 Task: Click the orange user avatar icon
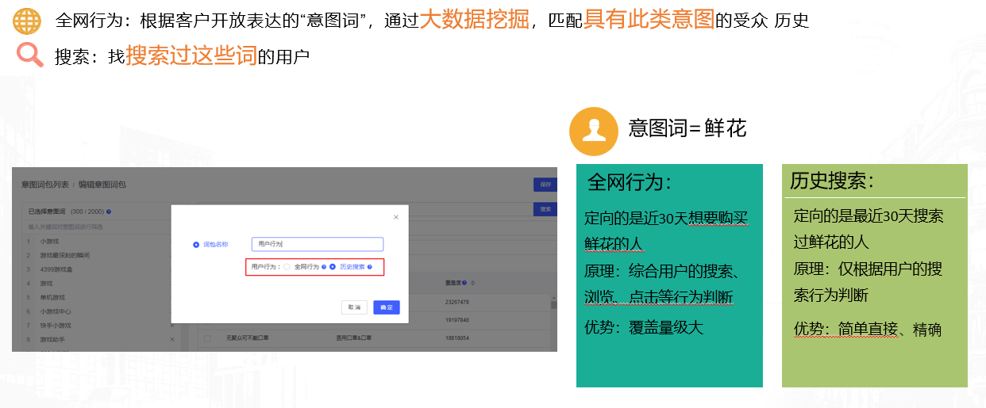(593, 131)
